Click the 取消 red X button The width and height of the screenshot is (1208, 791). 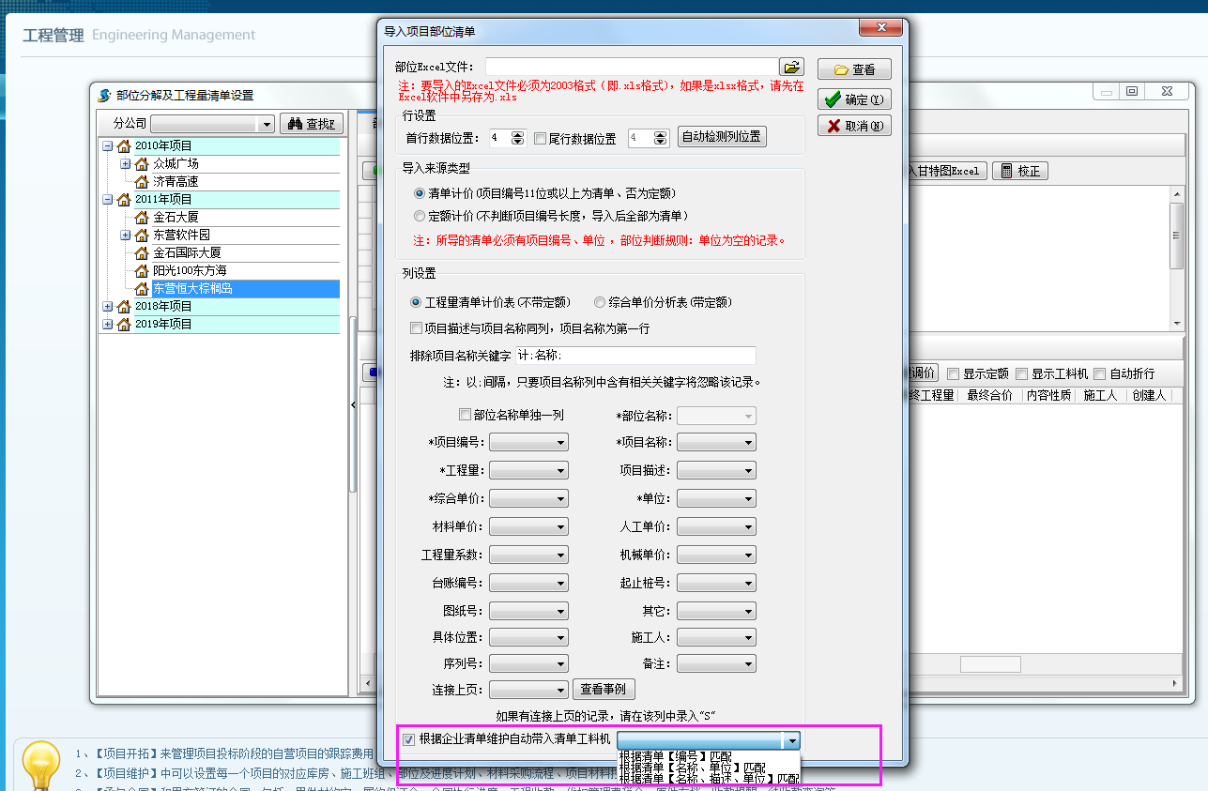tap(853, 126)
